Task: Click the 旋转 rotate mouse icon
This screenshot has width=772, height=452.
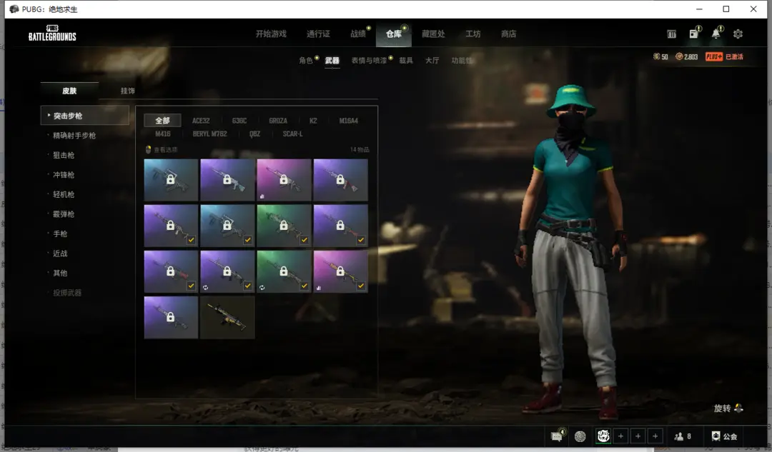Action: tap(738, 408)
